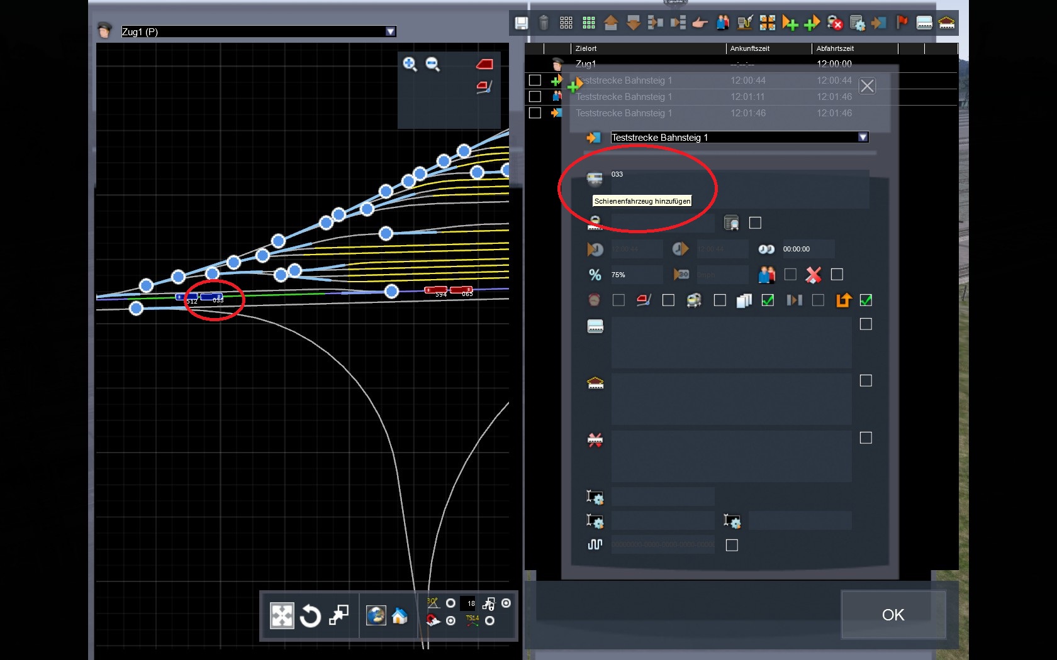
Task: Click the train timetable list icon in the dialog
Action: pyautogui.click(x=731, y=223)
